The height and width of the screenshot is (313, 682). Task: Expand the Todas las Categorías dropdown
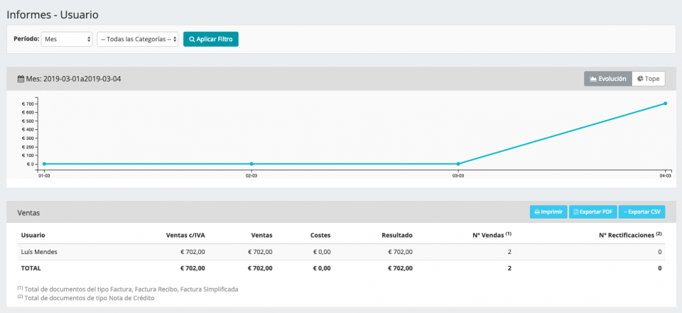coord(137,39)
